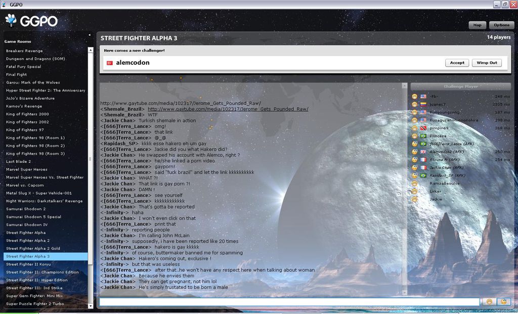The image size is (518, 314).
Task: Click chat window scroll up arrow
Action: point(404,85)
